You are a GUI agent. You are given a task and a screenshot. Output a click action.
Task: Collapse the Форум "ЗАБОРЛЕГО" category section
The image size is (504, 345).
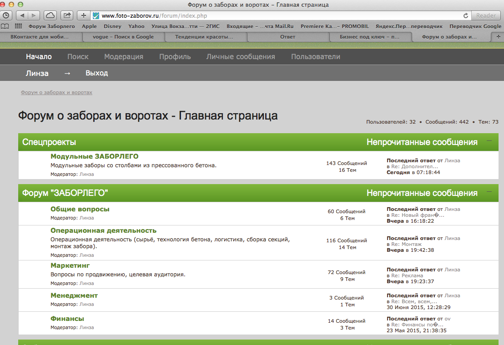pos(489,192)
